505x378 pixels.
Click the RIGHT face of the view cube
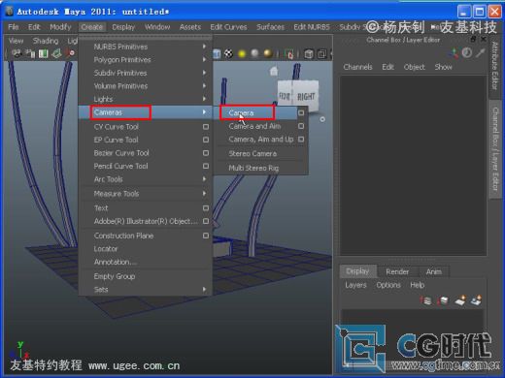[x=306, y=96]
